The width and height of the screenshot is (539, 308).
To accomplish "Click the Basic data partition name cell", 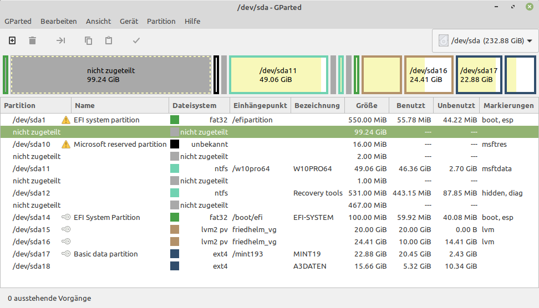I will click(105, 254).
